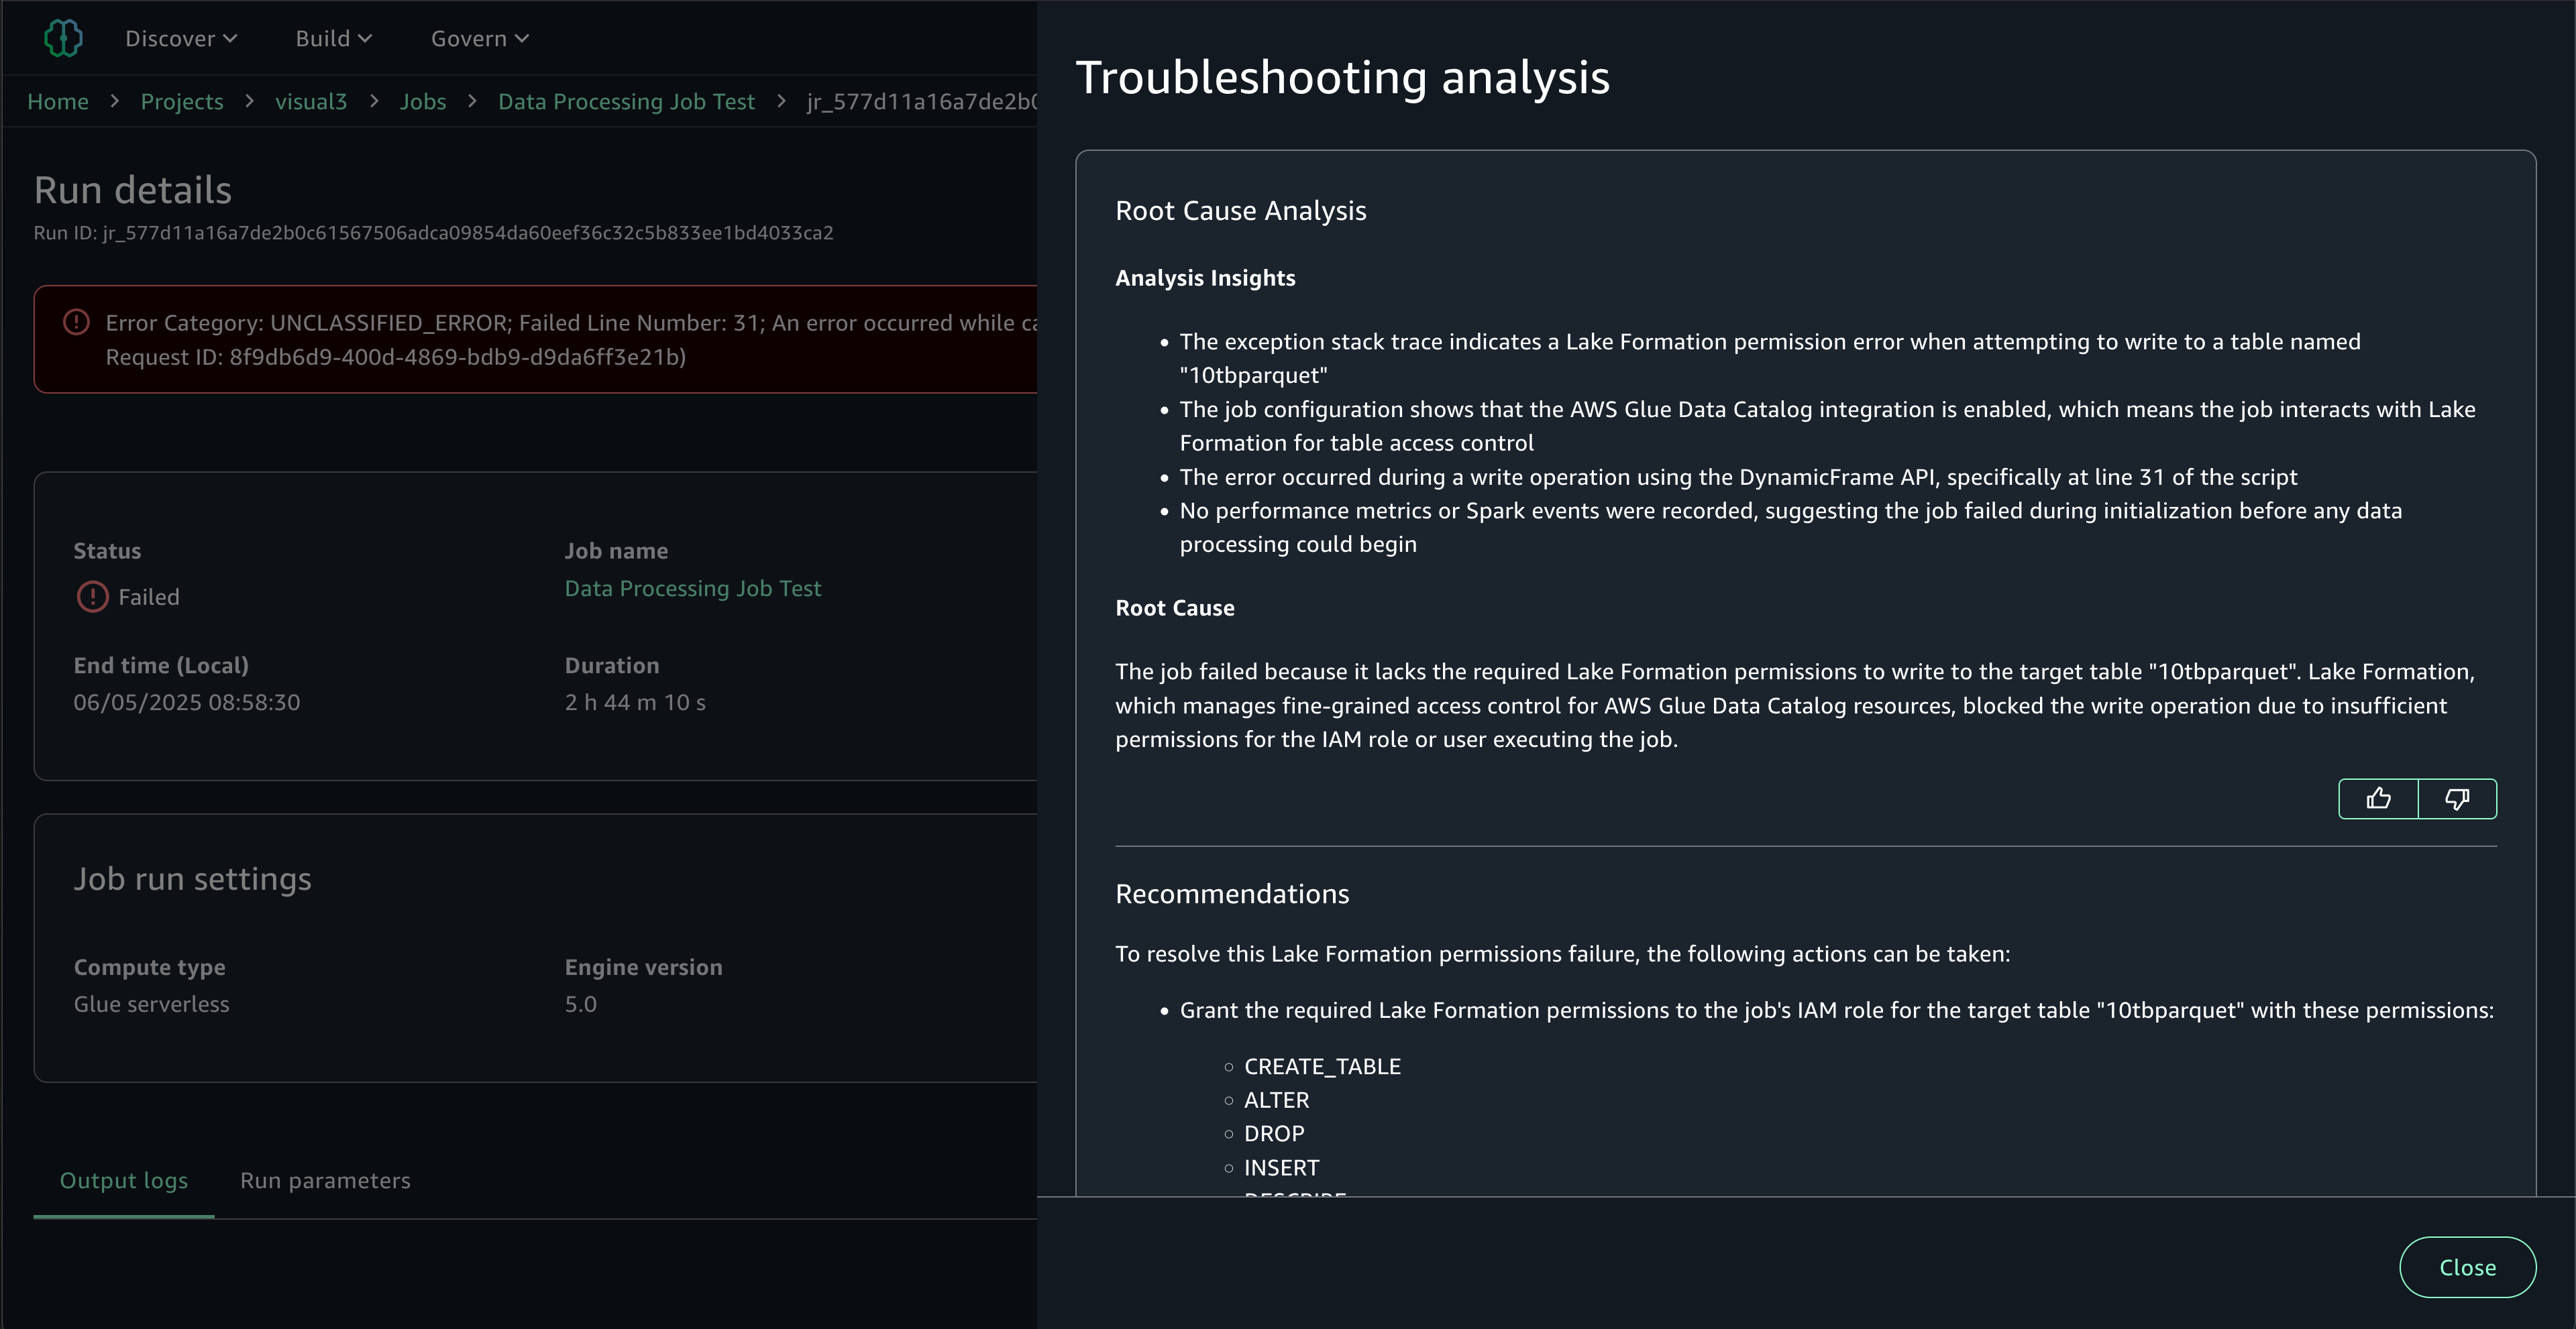Click the error alert icon in banner
The height and width of the screenshot is (1329, 2576).
[76, 322]
